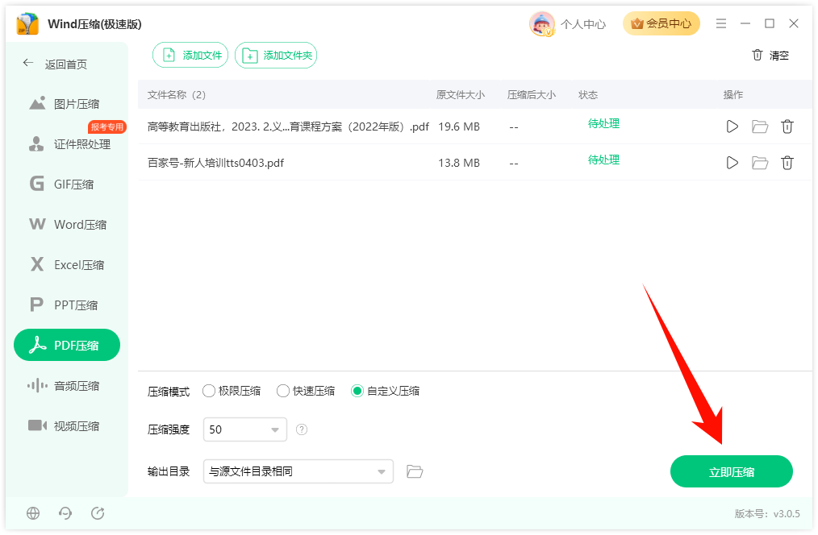Click the Wind压缩 app logo
Screen dimensions: 818x535
27,24
